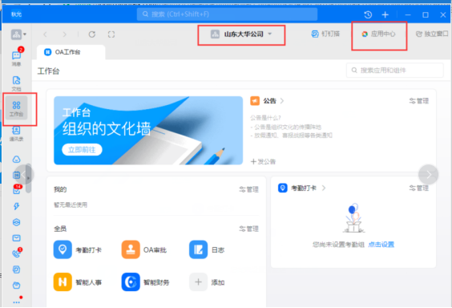Image resolution: width=452 pixels, height=308 pixels.
Task: Expand 公告 with its chevron arrow
Action: [x=282, y=101]
